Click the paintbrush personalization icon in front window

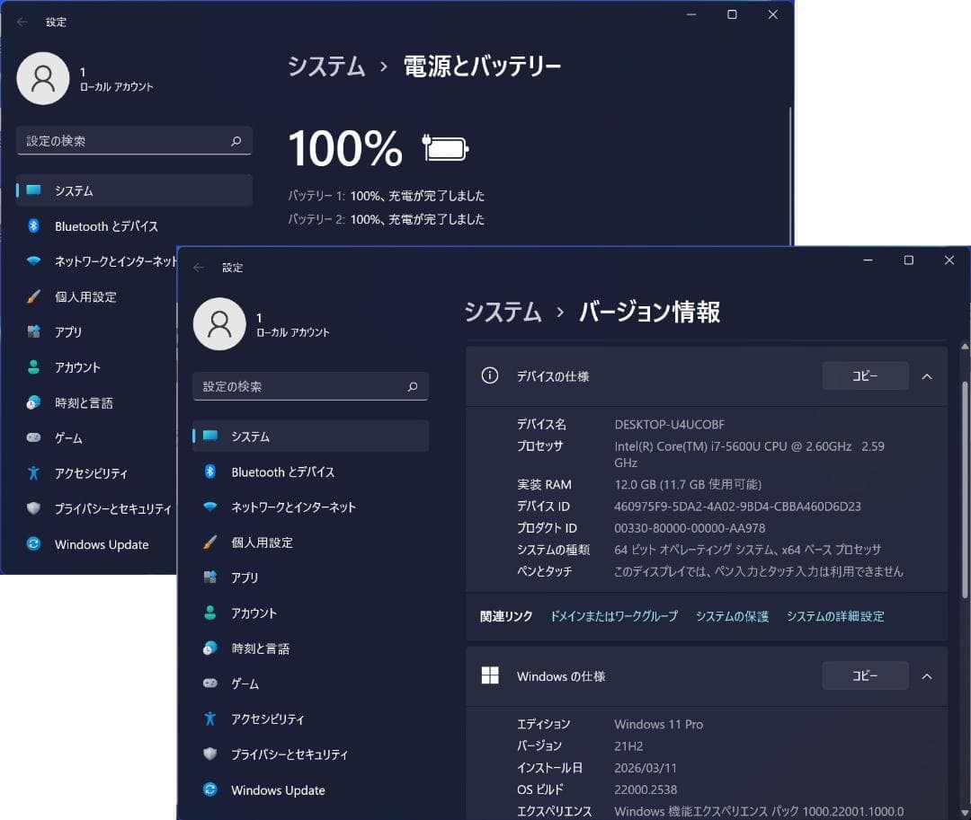[209, 542]
